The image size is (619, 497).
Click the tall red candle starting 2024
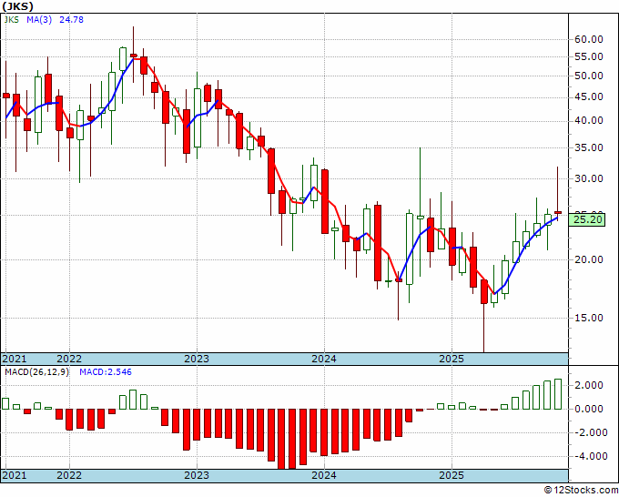[x=325, y=201]
